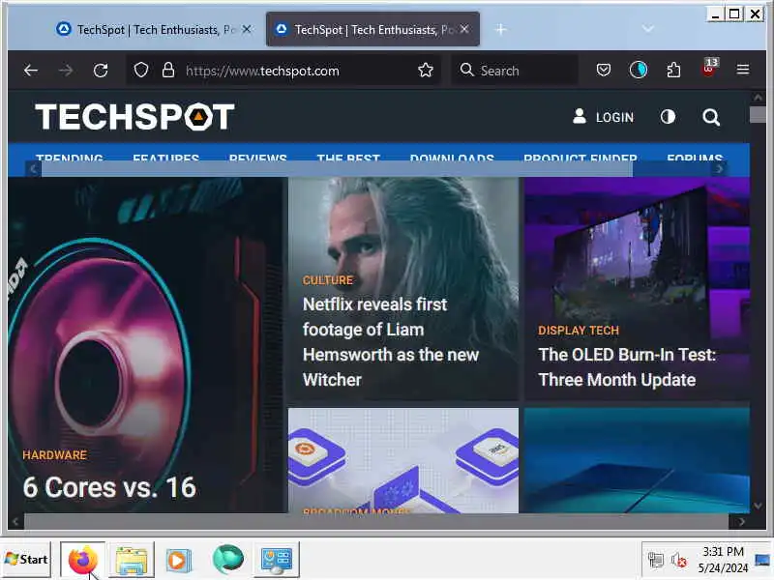
Task: Open a new browser tab
Action: click(x=500, y=30)
